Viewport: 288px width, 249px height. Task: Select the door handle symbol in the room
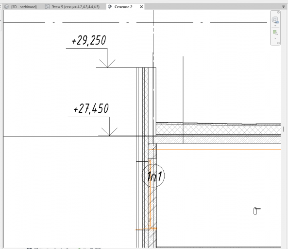pos(257,211)
